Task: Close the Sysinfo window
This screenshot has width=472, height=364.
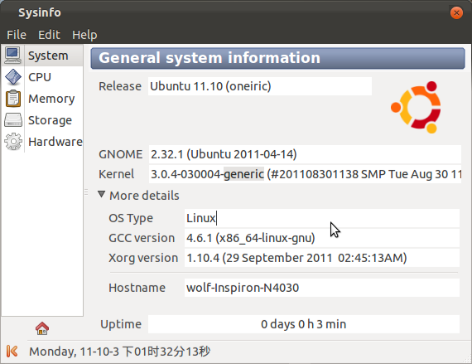Action: (x=456, y=12)
